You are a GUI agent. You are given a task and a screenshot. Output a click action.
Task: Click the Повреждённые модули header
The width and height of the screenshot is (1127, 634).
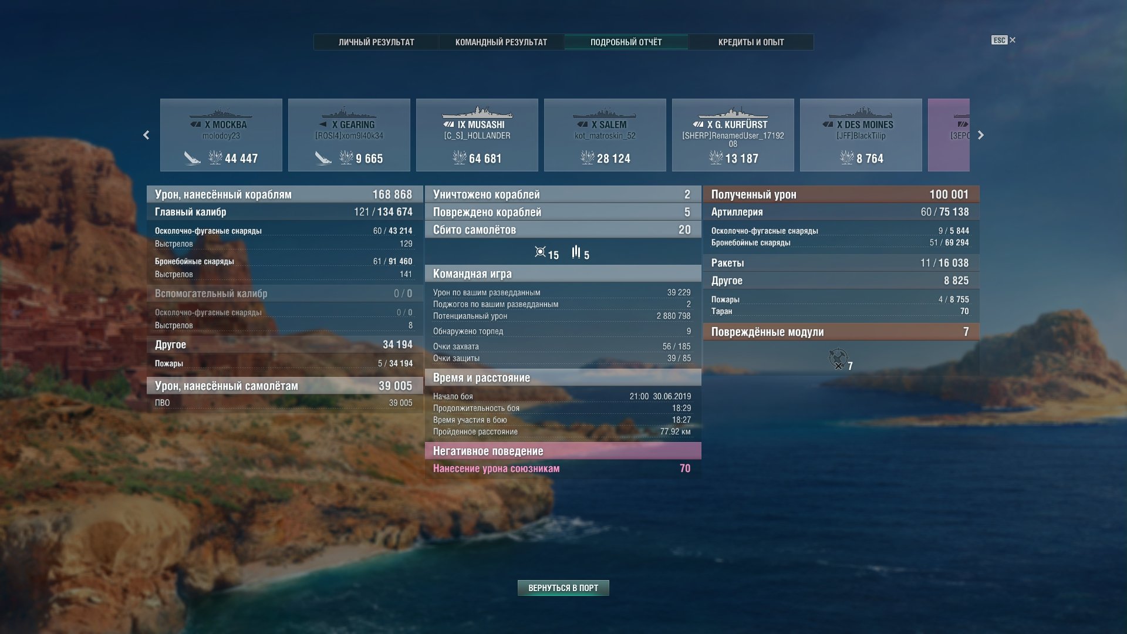tap(841, 332)
